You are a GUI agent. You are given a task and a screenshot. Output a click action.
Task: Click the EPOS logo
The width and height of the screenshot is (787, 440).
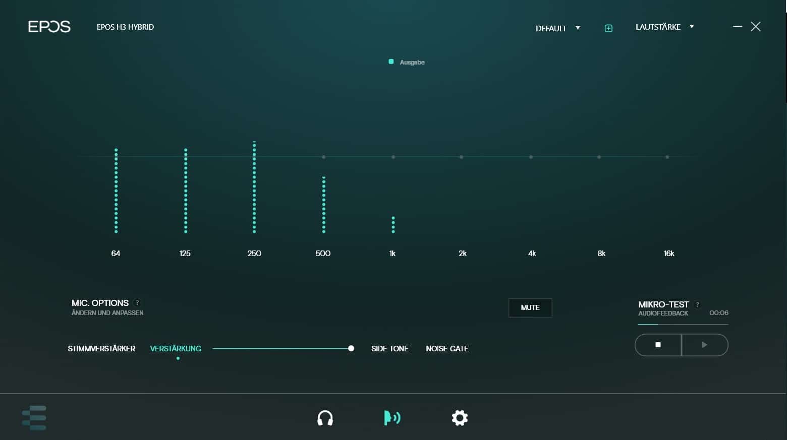point(49,27)
